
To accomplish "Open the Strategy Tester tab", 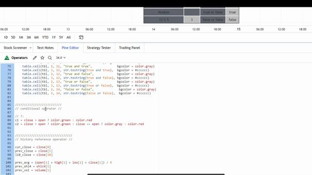I will [x=99, y=48].
